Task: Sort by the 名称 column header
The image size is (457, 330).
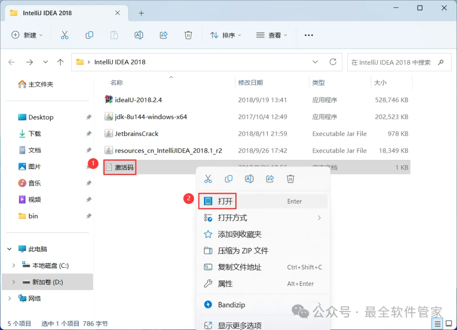Action: point(117,83)
